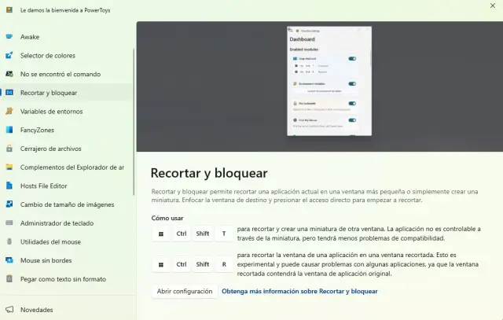Image resolution: width=503 pixels, height=320 pixels.
Task: Open No se encontró el comando page
Action: (60, 74)
